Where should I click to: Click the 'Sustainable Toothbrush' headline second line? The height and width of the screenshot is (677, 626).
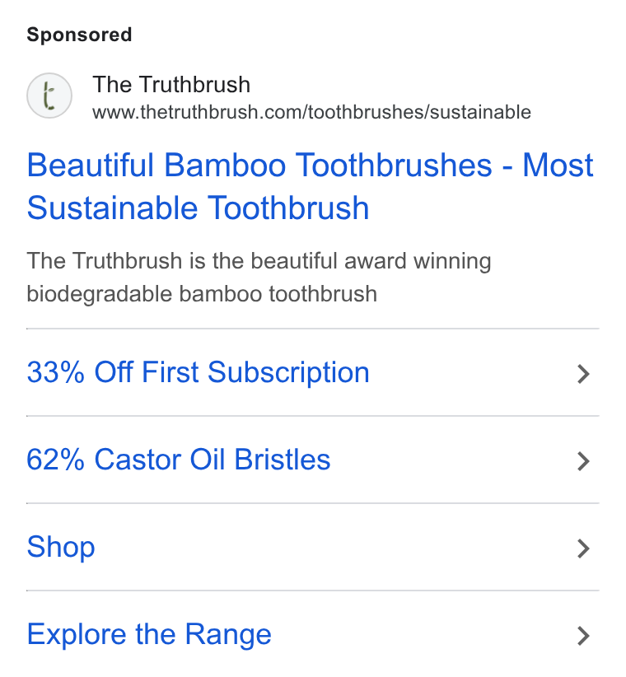point(199,208)
